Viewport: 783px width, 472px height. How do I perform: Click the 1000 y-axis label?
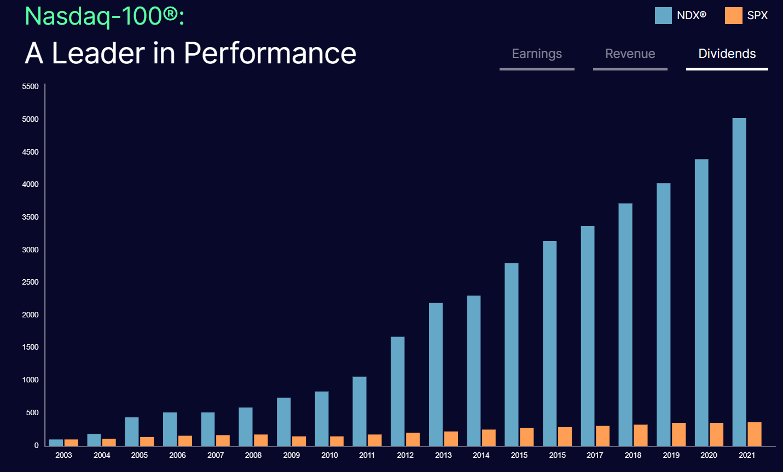pos(30,380)
